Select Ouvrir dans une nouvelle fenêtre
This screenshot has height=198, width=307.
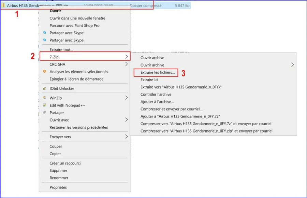[x=77, y=18]
